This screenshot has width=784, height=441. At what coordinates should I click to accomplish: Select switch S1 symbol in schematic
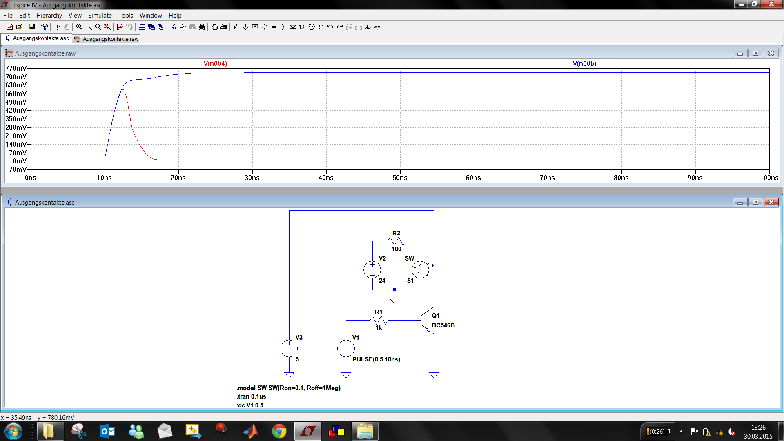pos(421,270)
